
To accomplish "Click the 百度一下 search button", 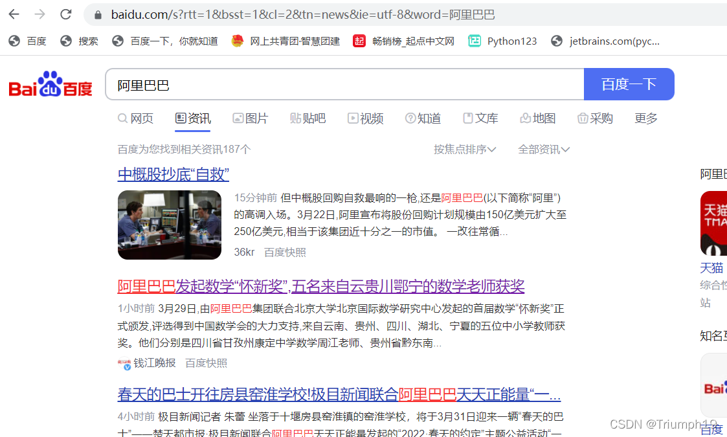I will point(629,84).
